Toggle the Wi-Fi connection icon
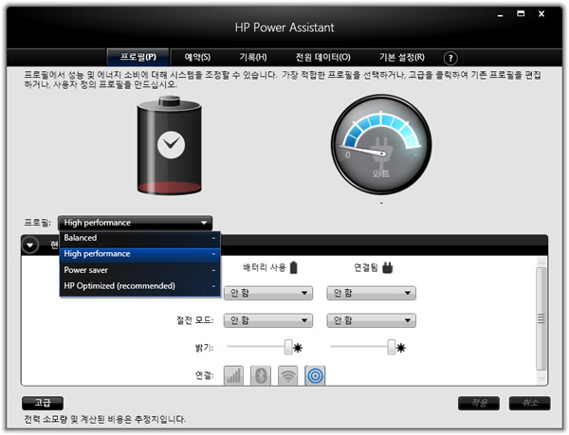The height and width of the screenshot is (435, 569). pyautogui.click(x=287, y=375)
